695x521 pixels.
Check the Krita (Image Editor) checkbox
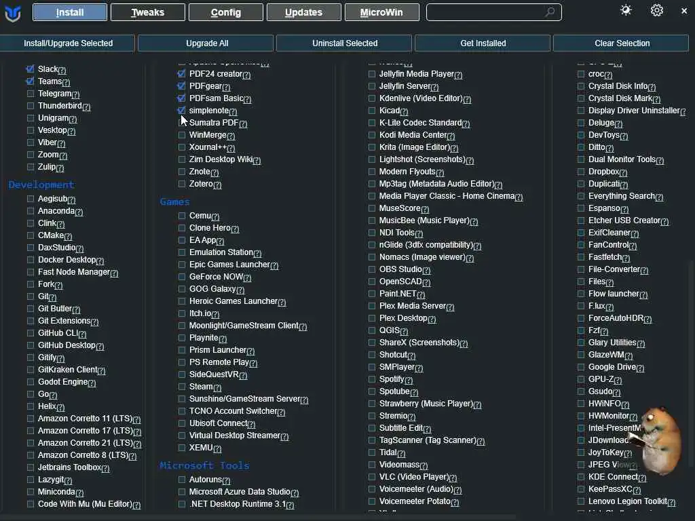click(372, 147)
